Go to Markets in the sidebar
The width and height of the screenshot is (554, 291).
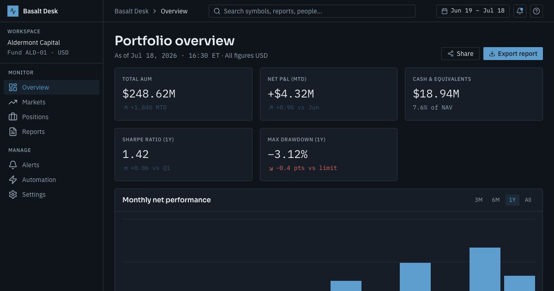point(51,102)
